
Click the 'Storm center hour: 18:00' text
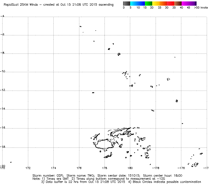coord(162,176)
